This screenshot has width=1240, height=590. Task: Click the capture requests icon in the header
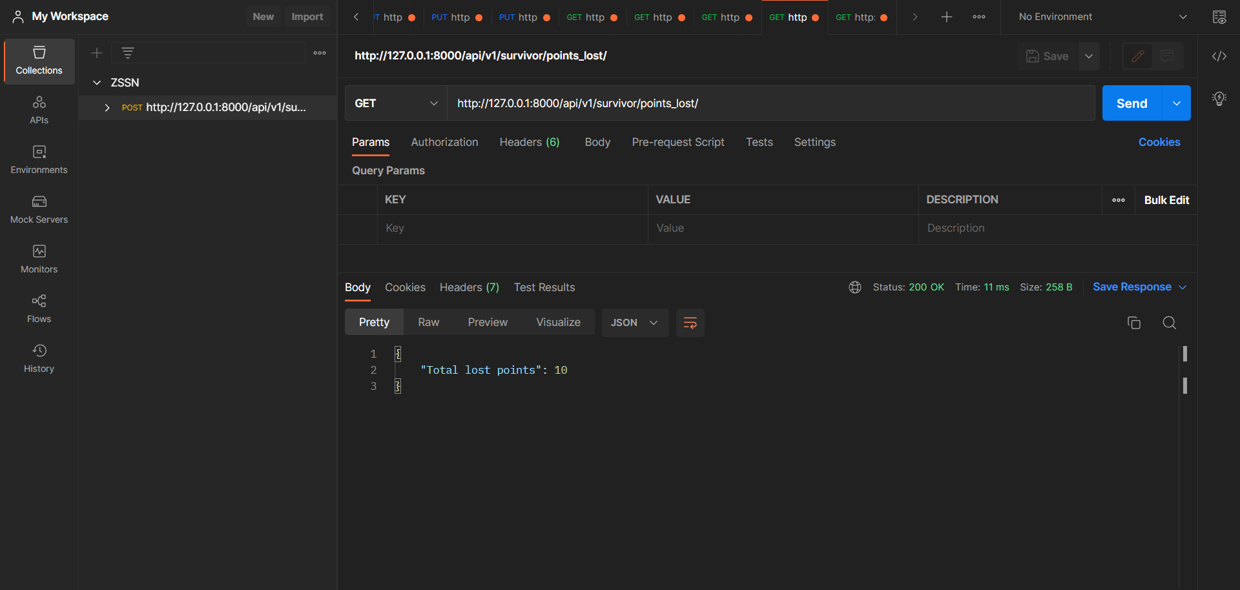pos(1220,17)
